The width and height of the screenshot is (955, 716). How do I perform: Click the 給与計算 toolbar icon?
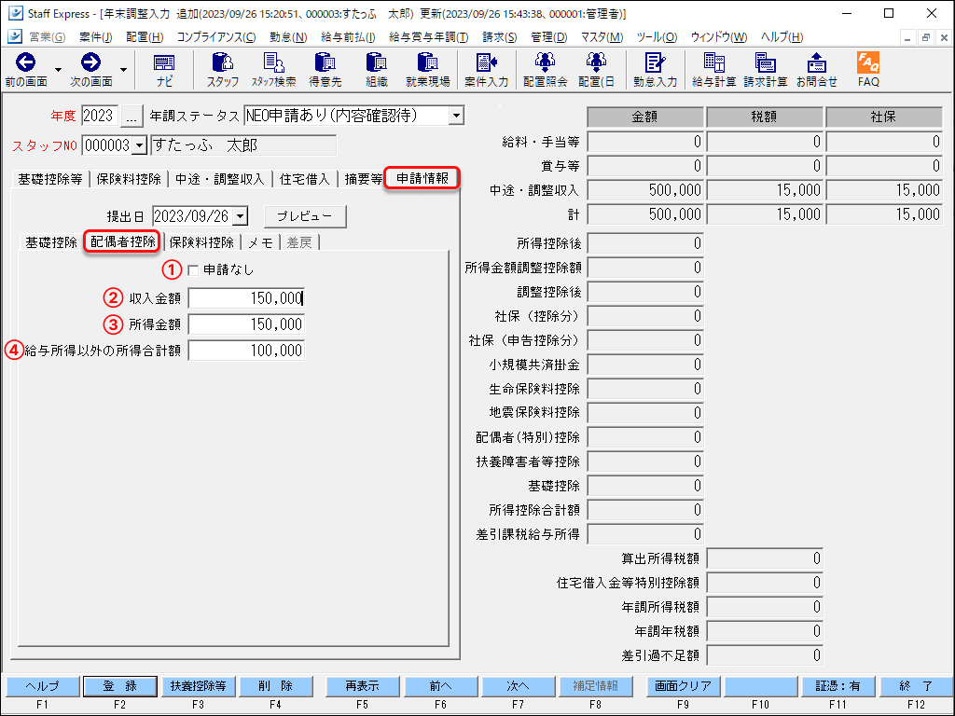(713, 70)
